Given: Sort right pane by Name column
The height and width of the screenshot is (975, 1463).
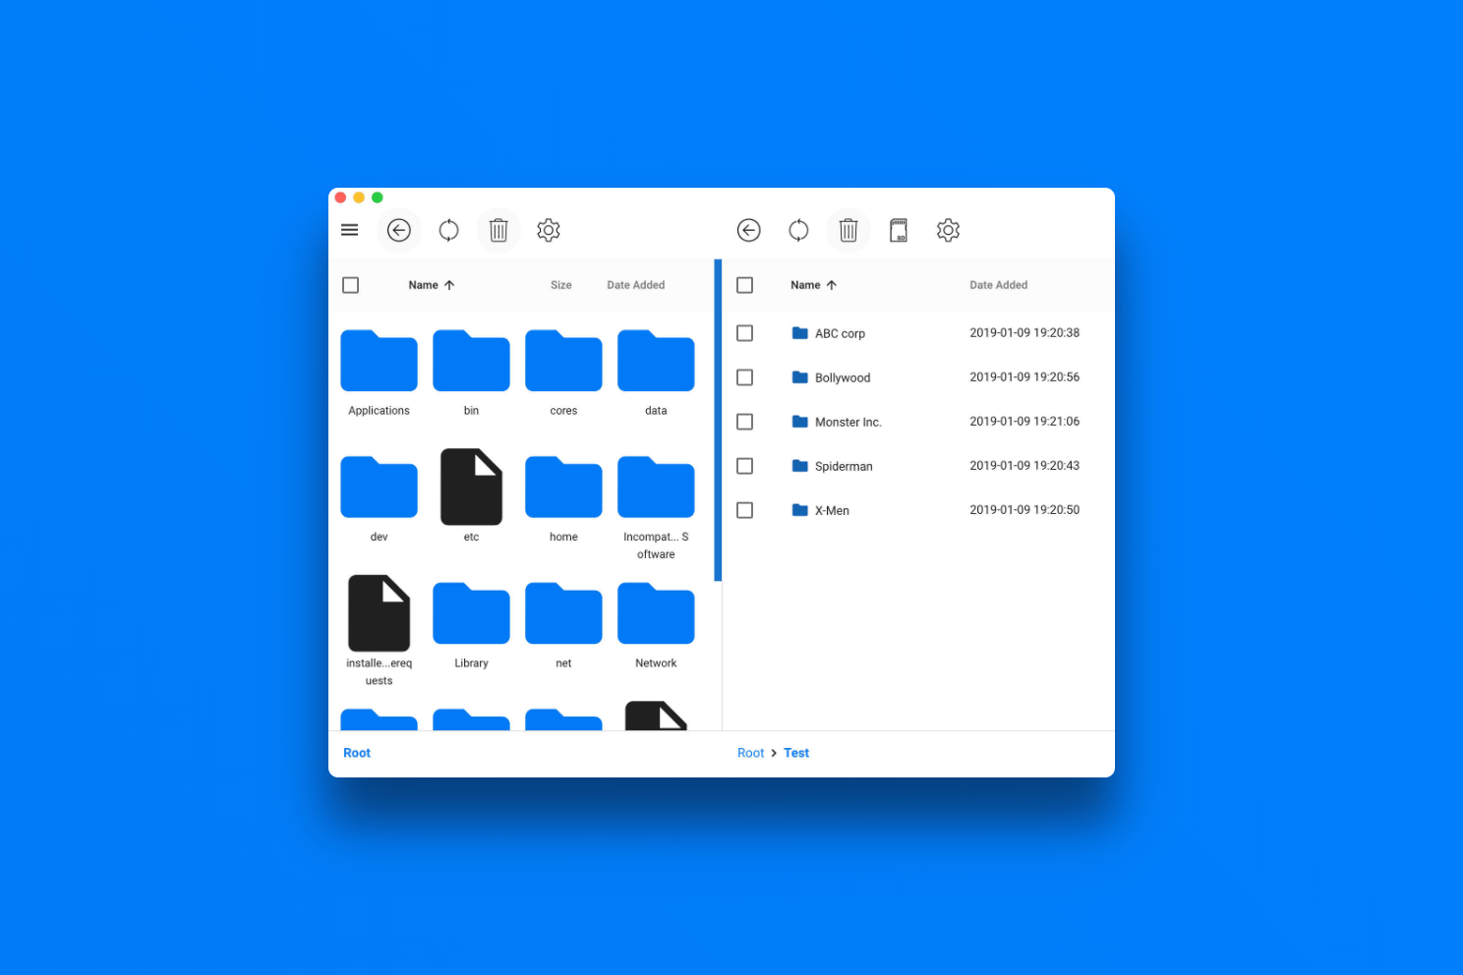Looking at the screenshot, I should click(x=814, y=285).
